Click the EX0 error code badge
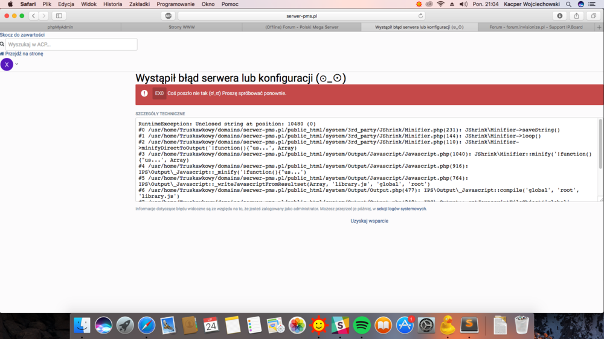 pyautogui.click(x=159, y=93)
